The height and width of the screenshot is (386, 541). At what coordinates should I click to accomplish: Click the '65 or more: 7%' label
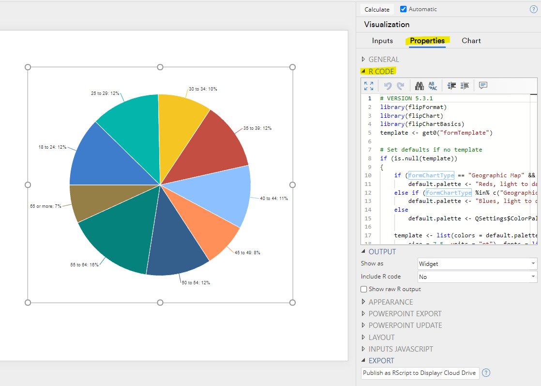point(45,206)
